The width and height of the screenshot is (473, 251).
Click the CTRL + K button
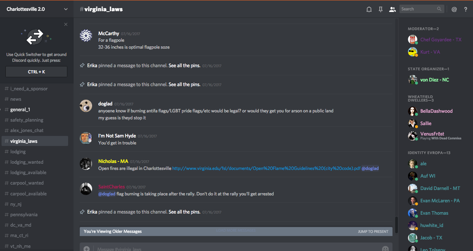click(36, 72)
